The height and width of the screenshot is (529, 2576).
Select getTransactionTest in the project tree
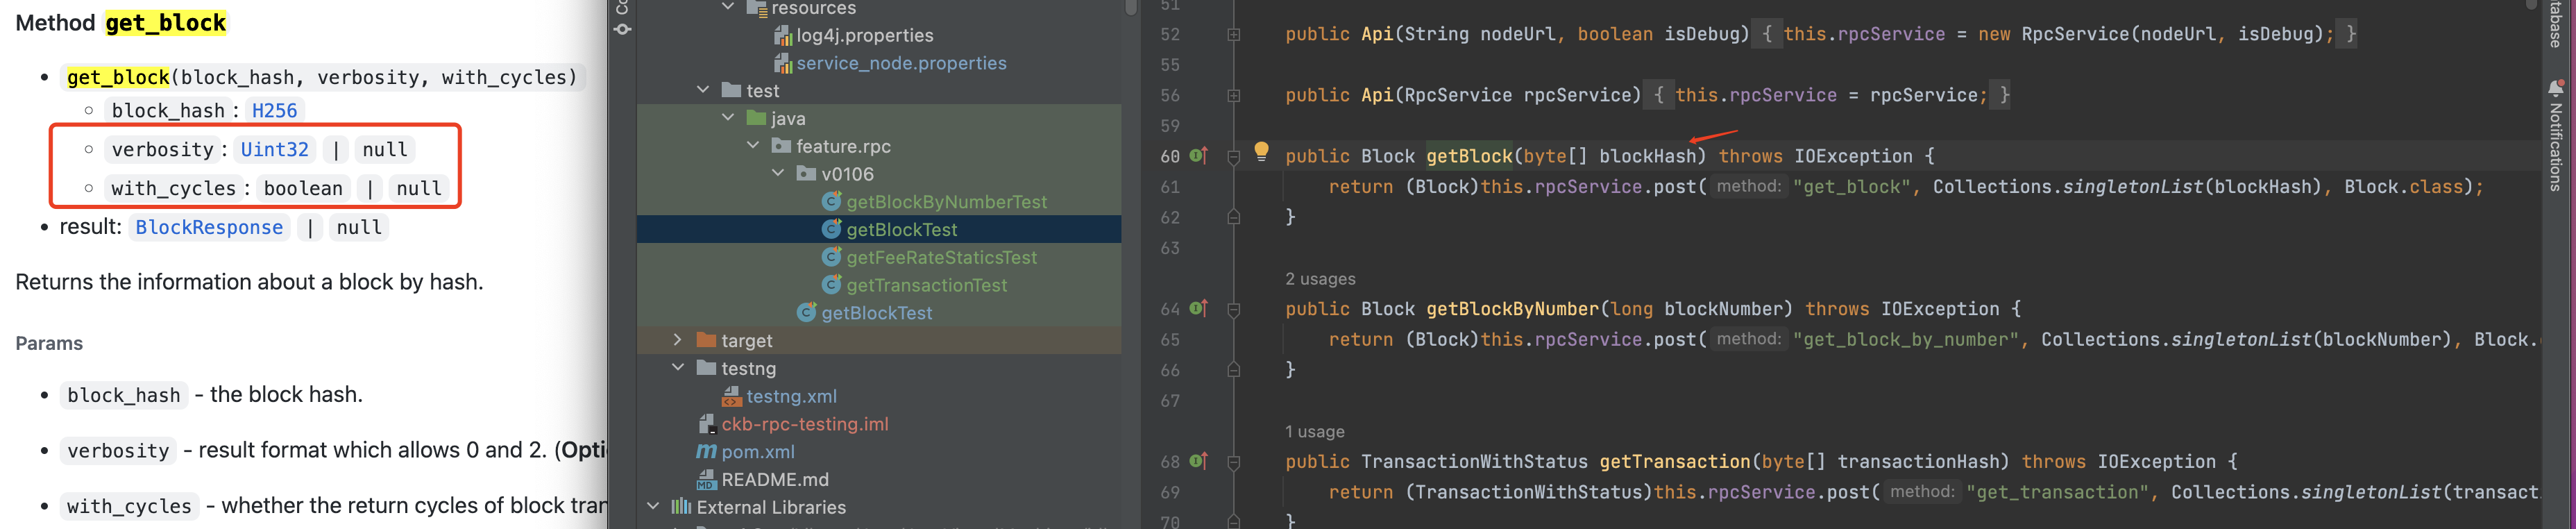pos(927,285)
